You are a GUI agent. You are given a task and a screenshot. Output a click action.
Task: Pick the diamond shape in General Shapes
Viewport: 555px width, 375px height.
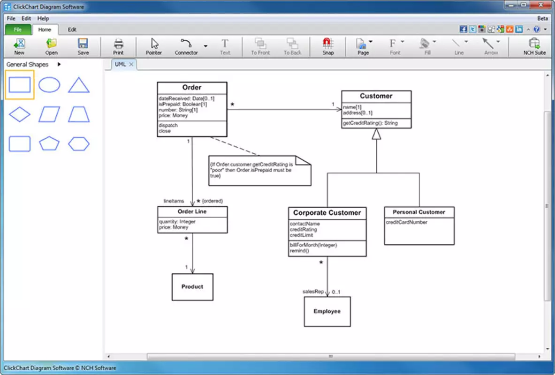pos(19,114)
